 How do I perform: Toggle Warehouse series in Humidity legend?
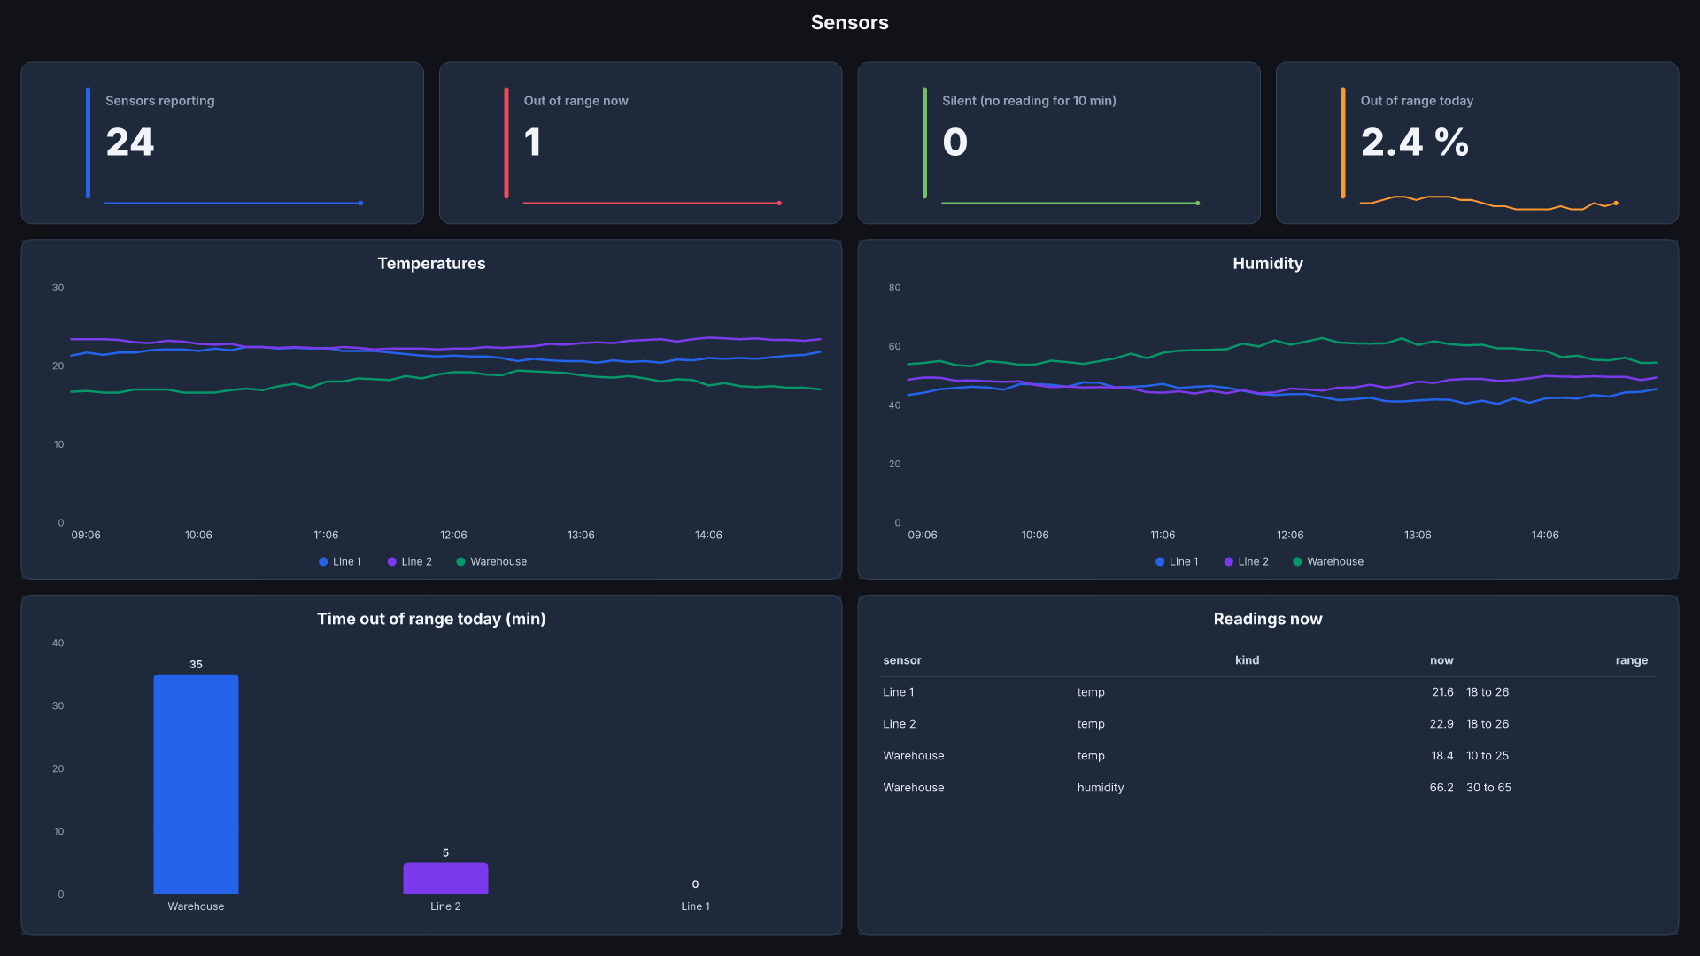pyautogui.click(x=1328, y=562)
